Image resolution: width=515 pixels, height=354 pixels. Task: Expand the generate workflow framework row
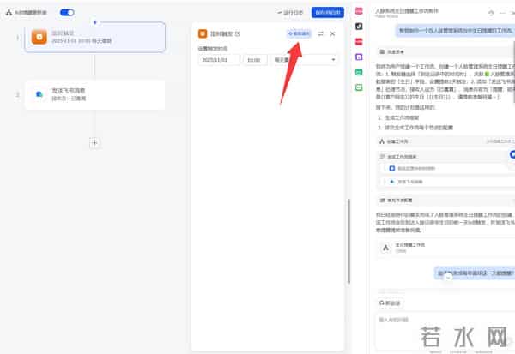point(444,157)
